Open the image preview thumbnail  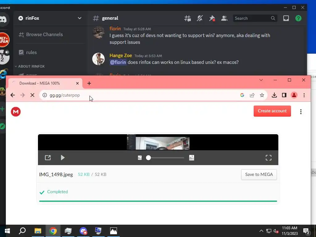(158, 142)
